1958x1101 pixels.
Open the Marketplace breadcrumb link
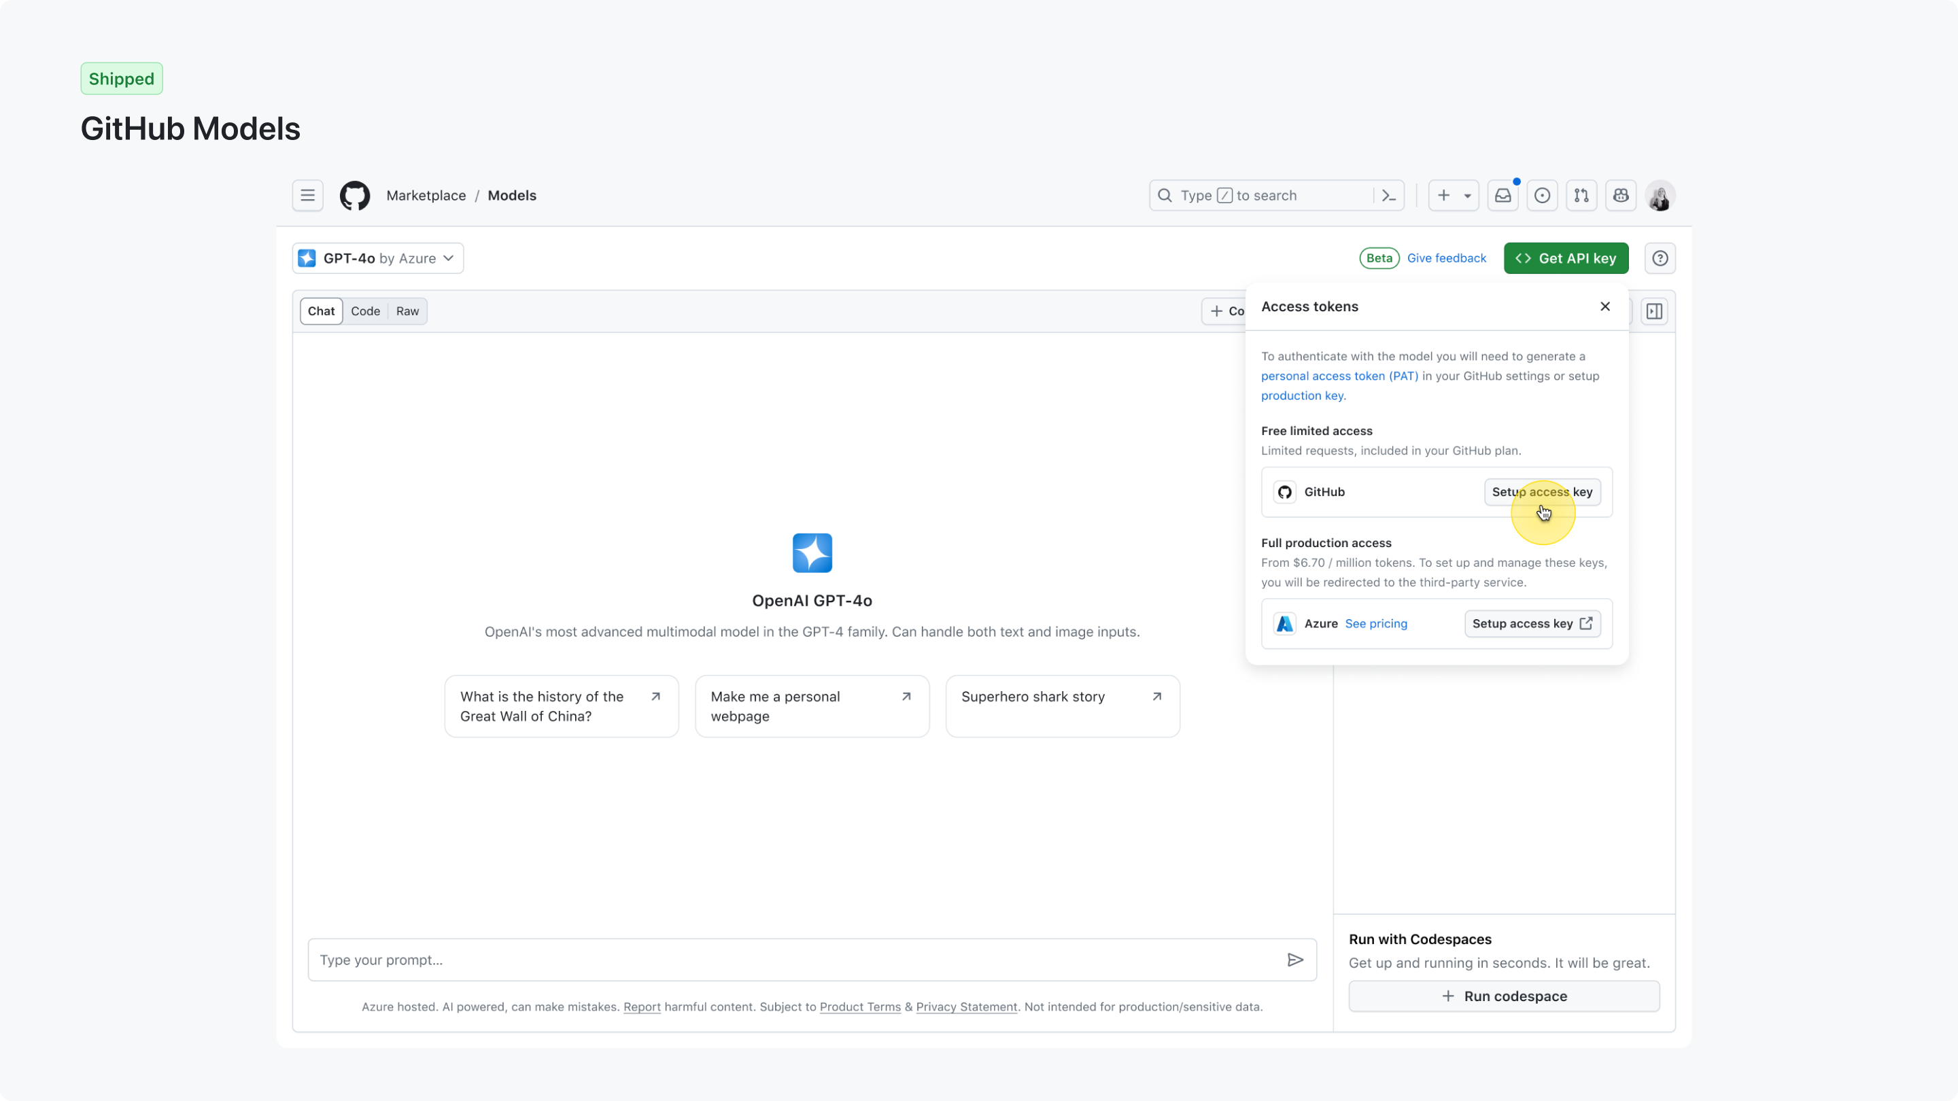425,195
